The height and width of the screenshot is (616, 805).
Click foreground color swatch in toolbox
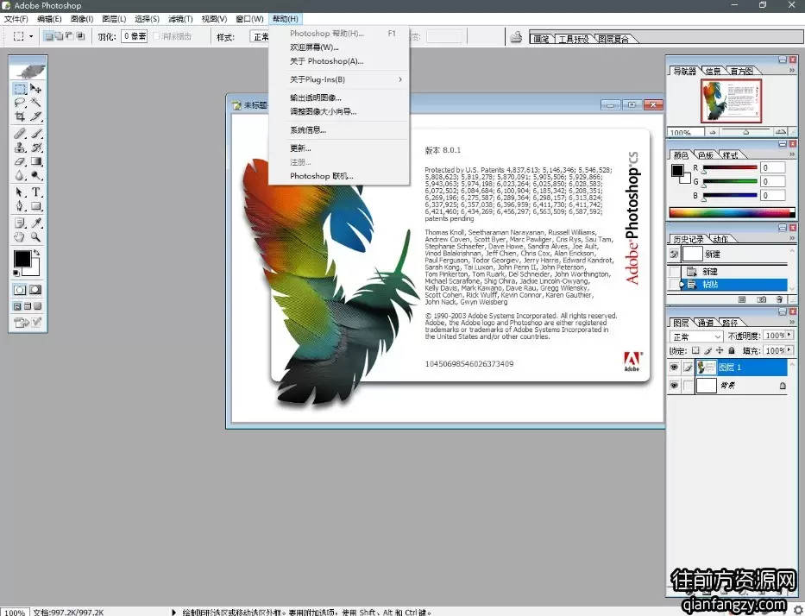pyautogui.click(x=22, y=259)
